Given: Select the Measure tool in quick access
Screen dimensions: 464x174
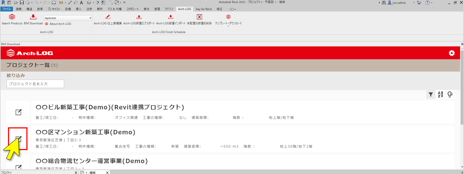Looking at the screenshot, I should pos(61,3).
